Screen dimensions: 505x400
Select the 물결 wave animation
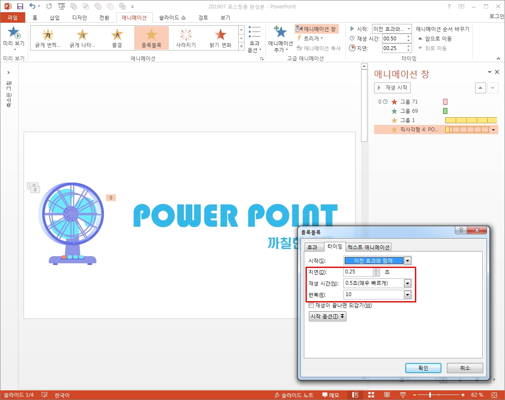pos(117,38)
